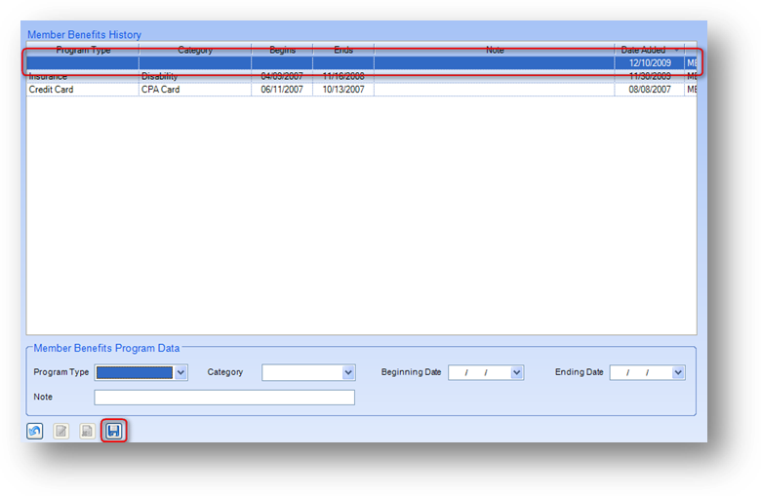Image resolution: width=761 pixels, height=496 pixels.
Task: Click into the Note input field
Action: coord(224,398)
